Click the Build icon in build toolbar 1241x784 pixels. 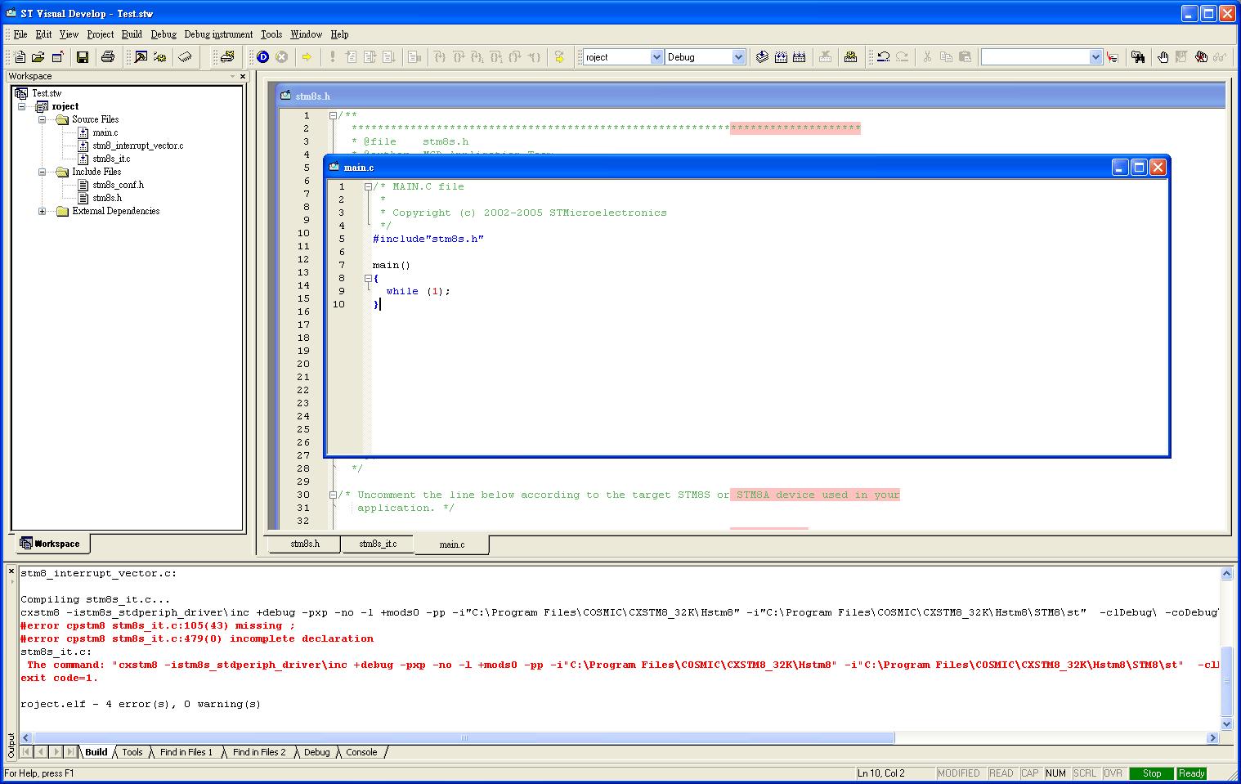click(x=781, y=57)
